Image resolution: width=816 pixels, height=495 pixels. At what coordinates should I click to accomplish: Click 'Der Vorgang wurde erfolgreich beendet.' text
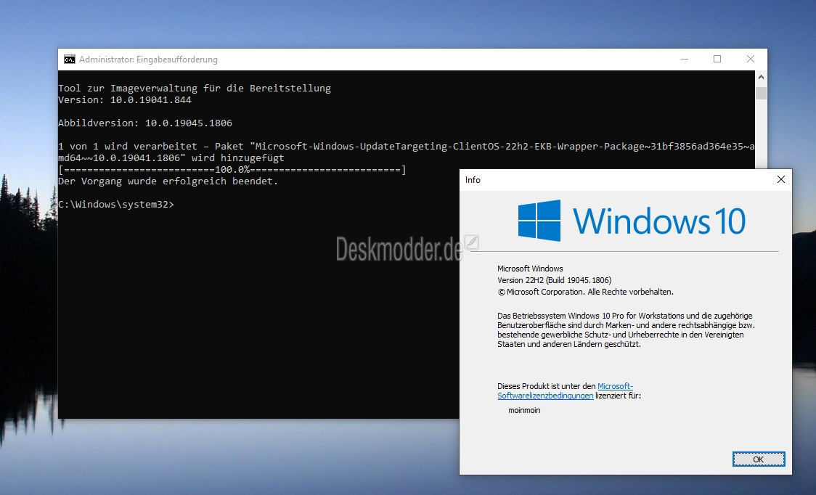click(168, 181)
